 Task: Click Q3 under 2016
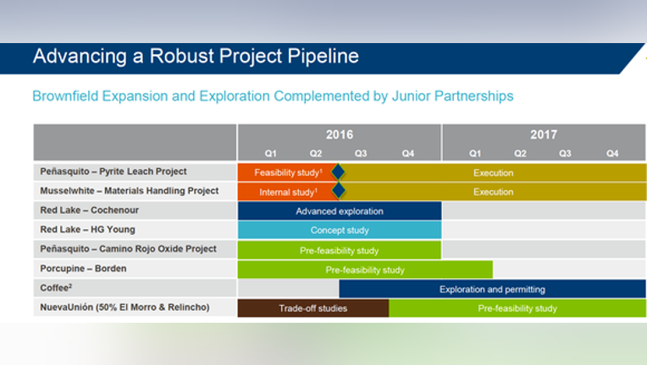point(361,154)
